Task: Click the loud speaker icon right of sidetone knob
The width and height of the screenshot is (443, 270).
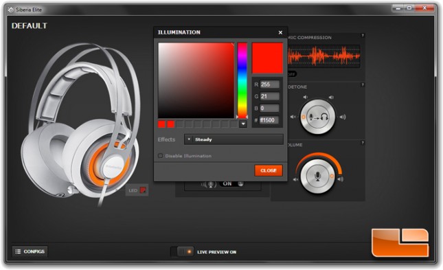Action: tap(343, 117)
